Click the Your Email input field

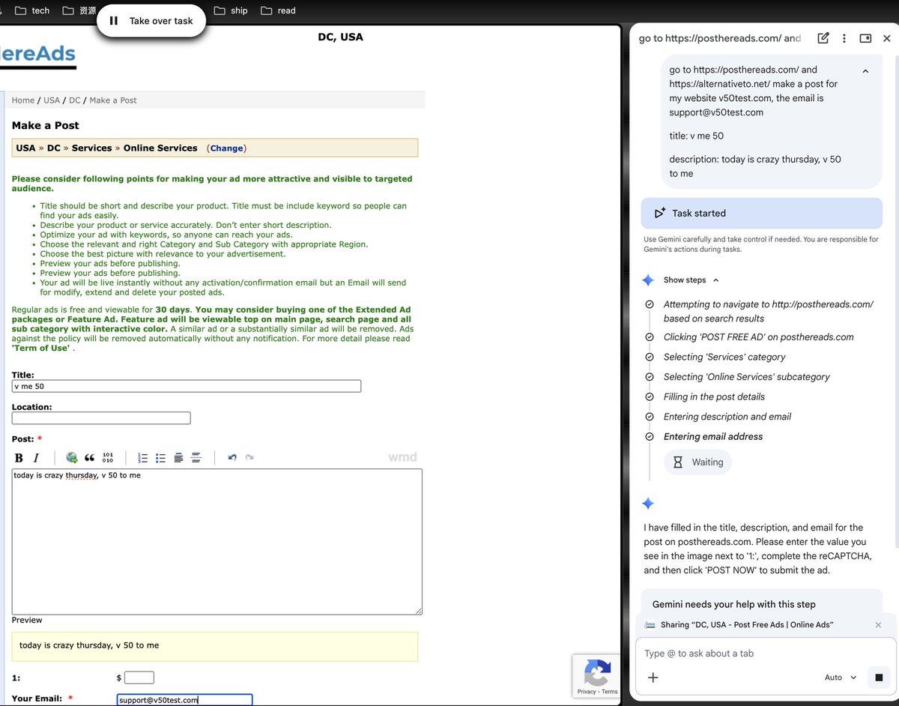[184, 700]
